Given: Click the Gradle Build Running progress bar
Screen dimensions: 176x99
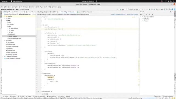Looking at the screenshot, I should click(x=149, y=98).
